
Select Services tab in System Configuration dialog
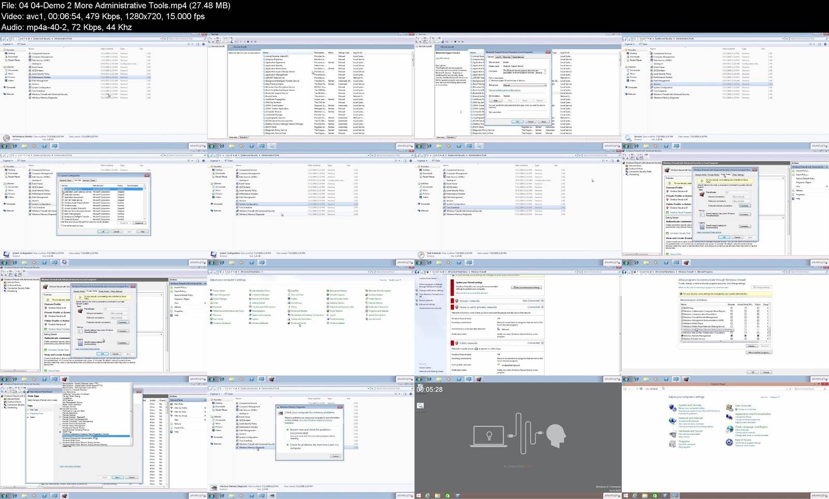78,180
